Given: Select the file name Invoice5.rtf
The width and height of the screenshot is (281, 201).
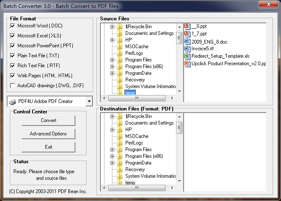Looking at the screenshot, I should [202, 49].
